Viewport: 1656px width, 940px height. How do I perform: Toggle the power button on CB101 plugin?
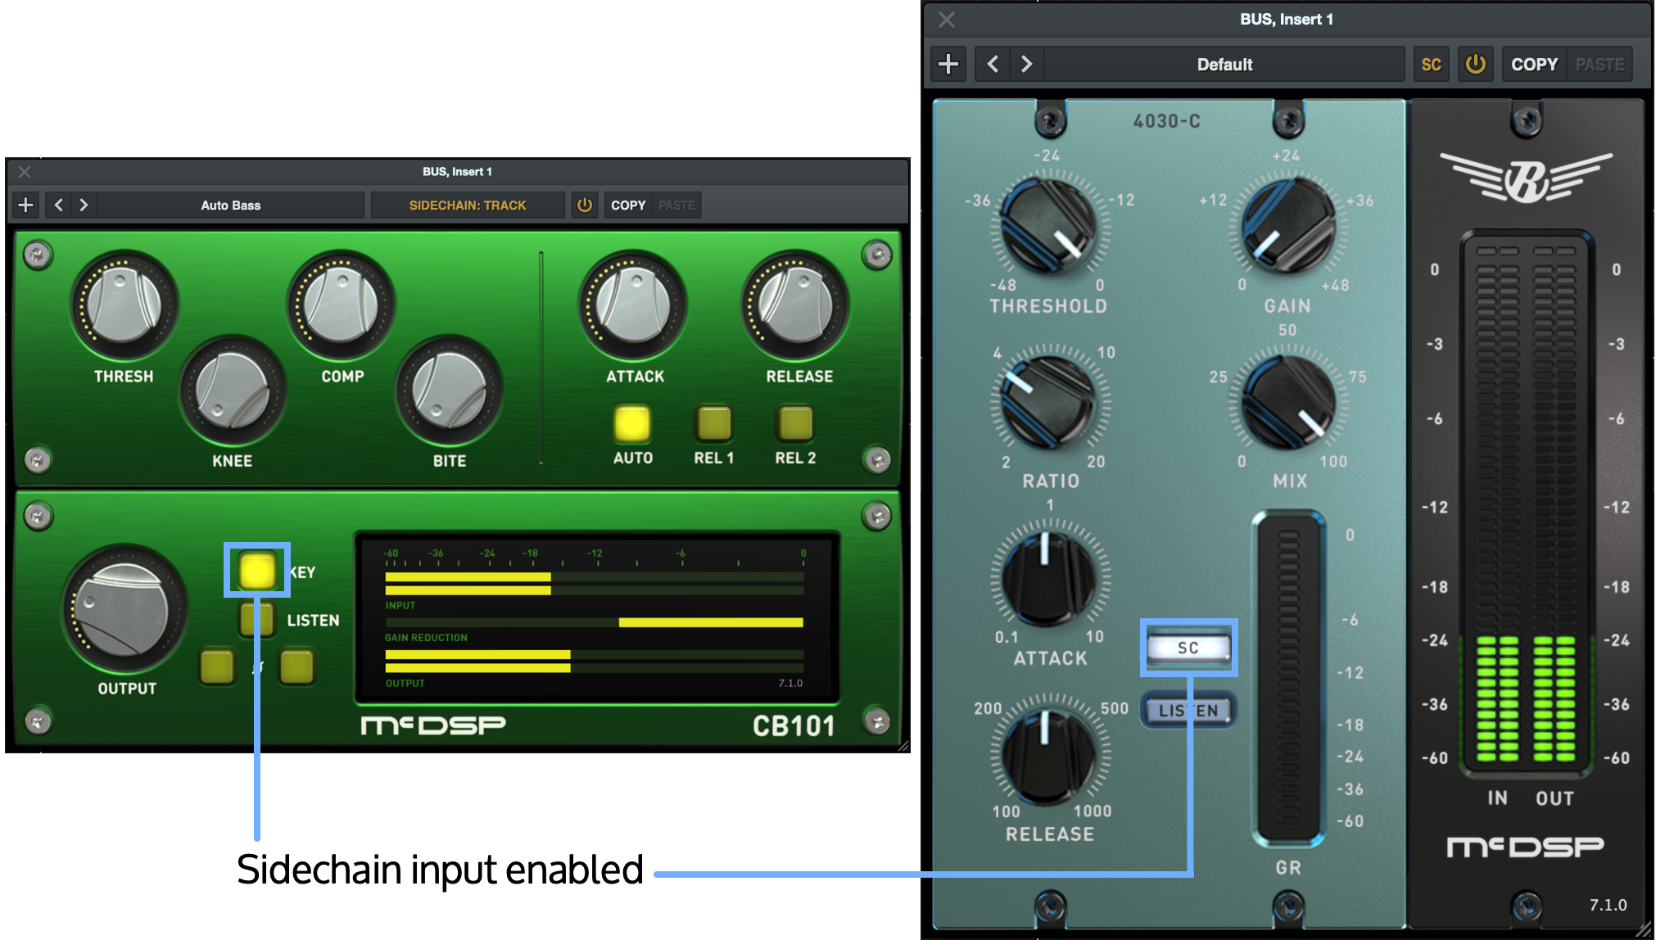point(585,205)
